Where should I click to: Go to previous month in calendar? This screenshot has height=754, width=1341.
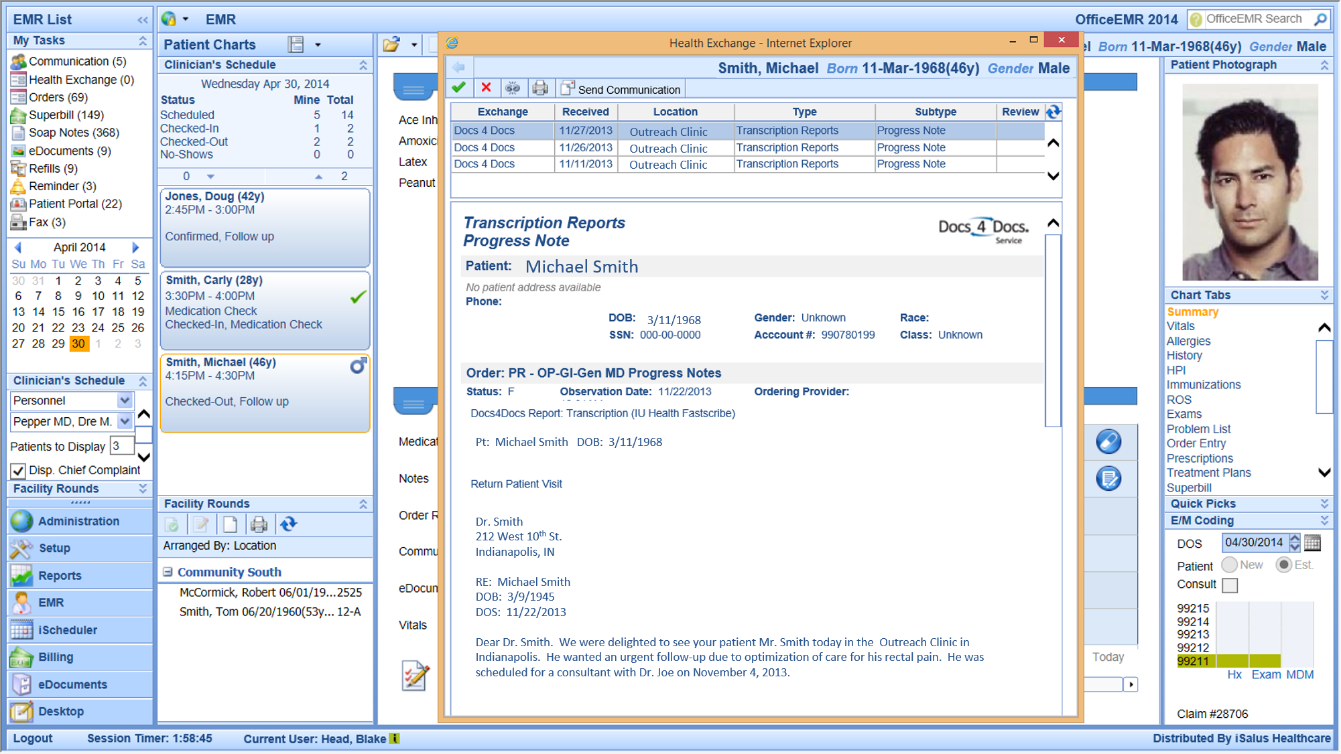tap(18, 247)
